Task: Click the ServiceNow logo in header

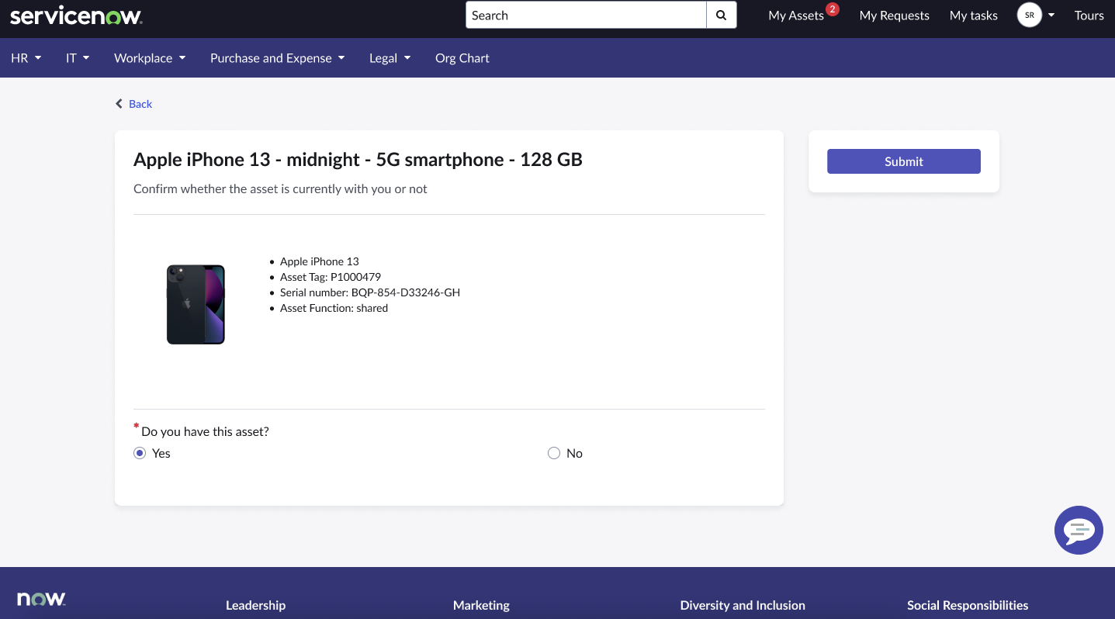Action: point(76,16)
